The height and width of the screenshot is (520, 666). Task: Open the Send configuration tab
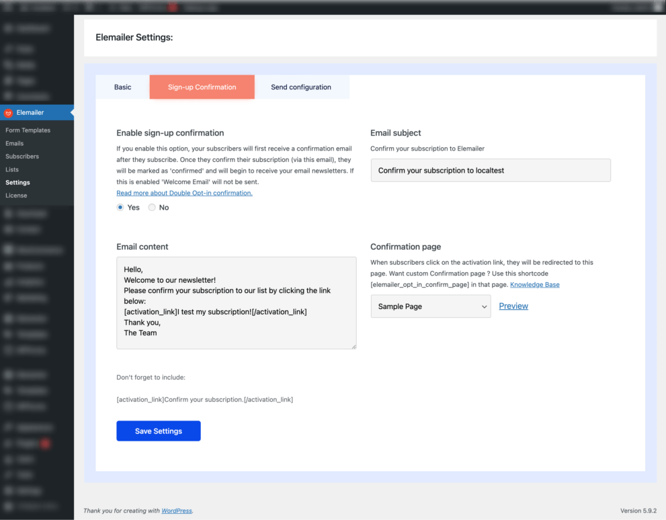(x=301, y=87)
